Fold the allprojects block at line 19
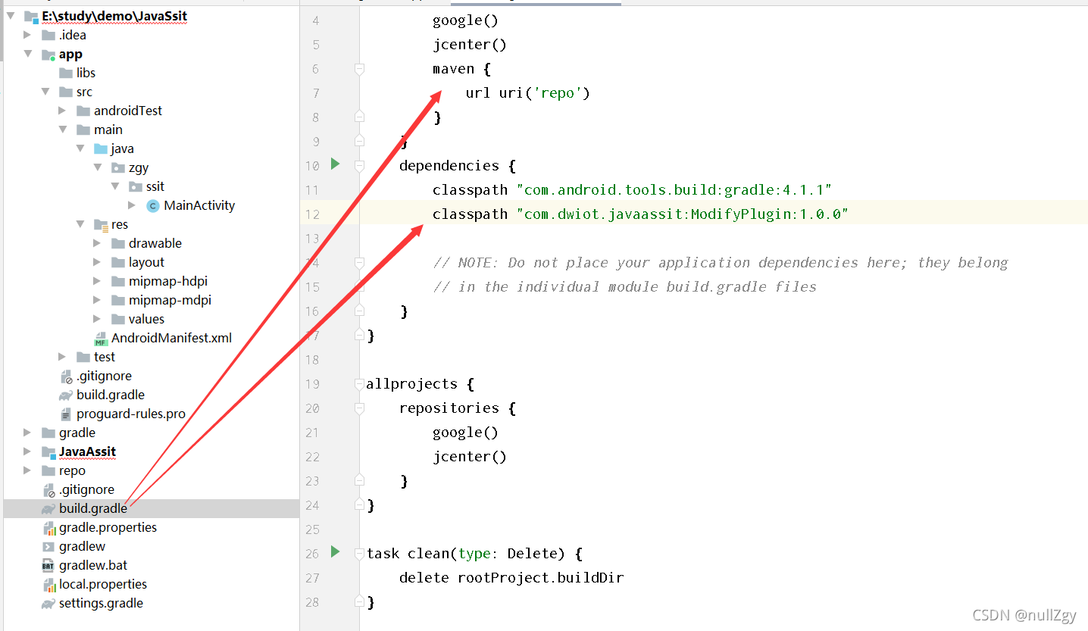Screen dimensions: 1088x631 coord(360,384)
